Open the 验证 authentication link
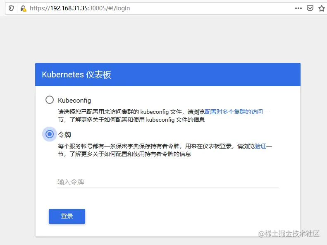 260,146
